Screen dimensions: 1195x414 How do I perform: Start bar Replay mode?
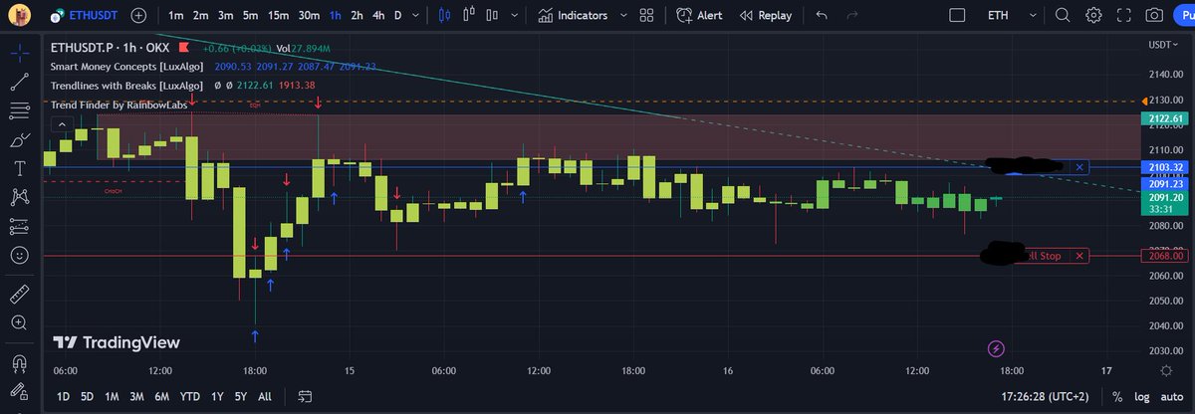pos(766,16)
